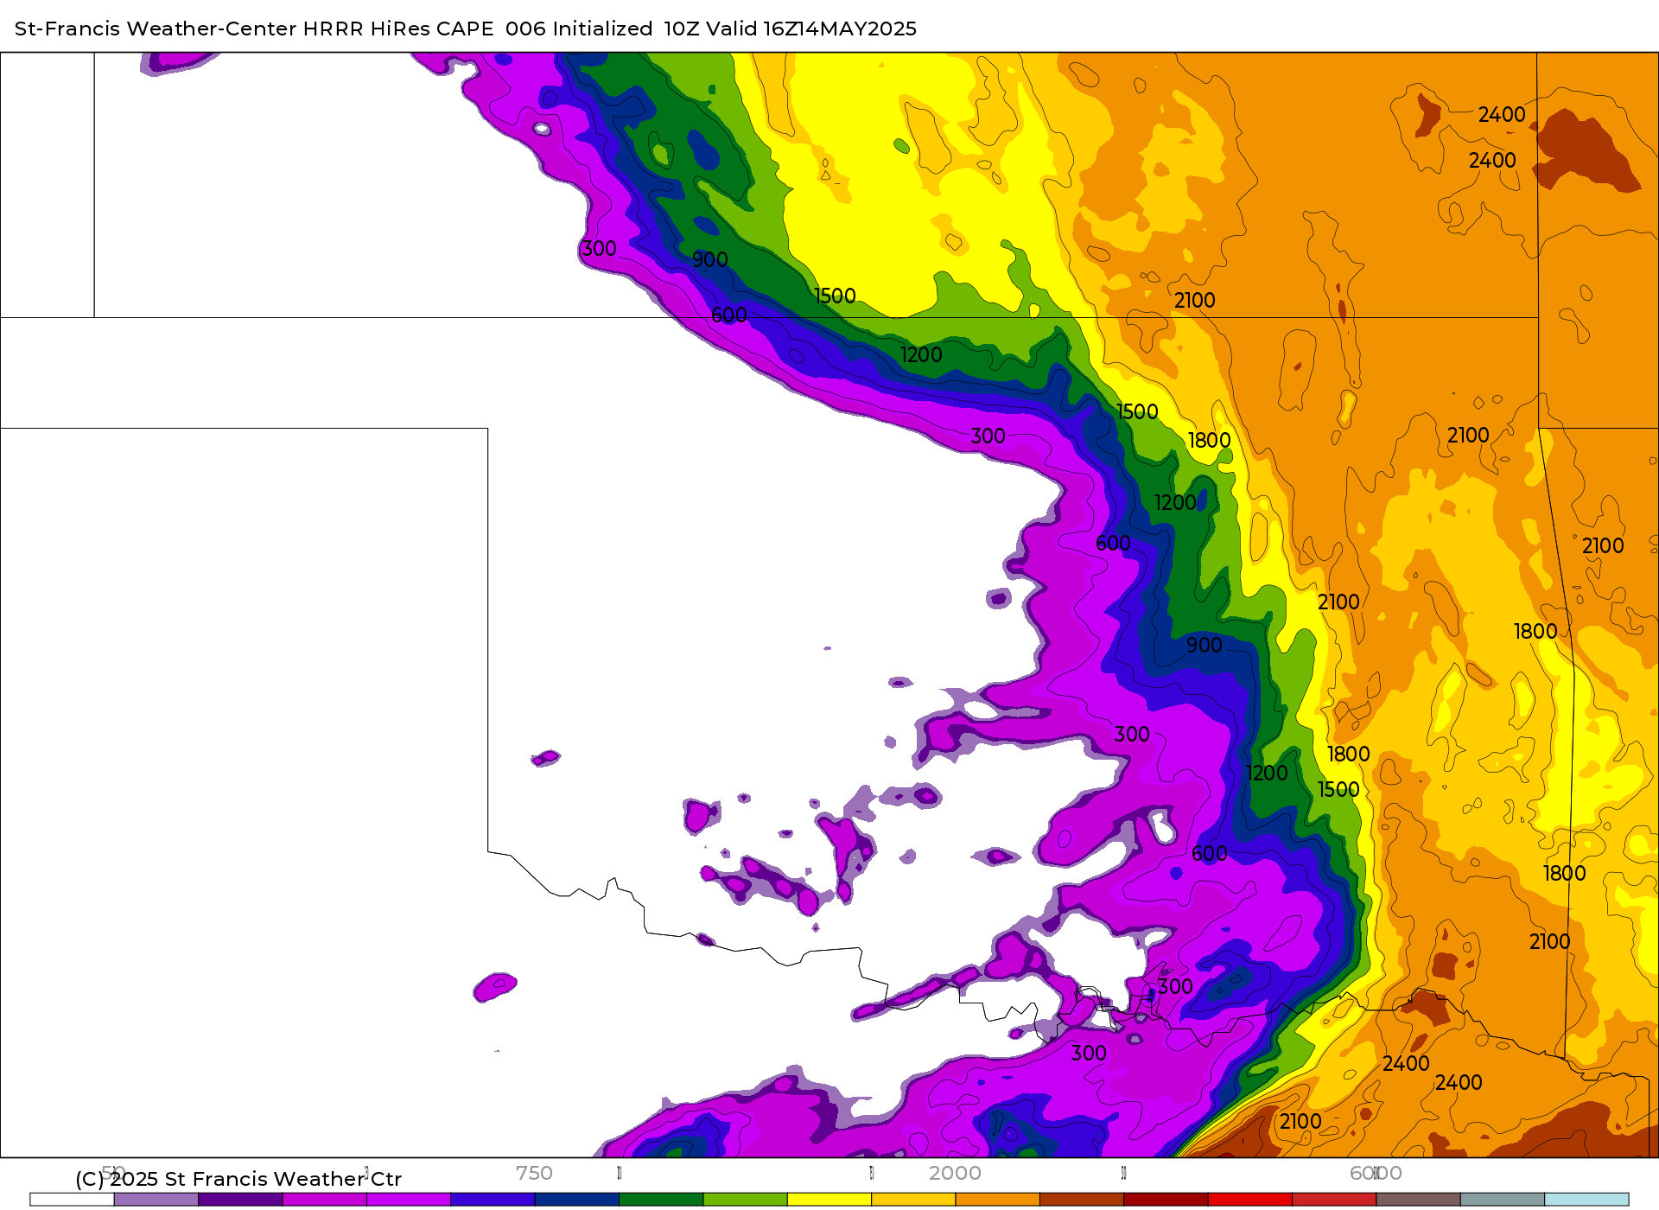Click the 6000 legend scale label

[x=1376, y=1173]
